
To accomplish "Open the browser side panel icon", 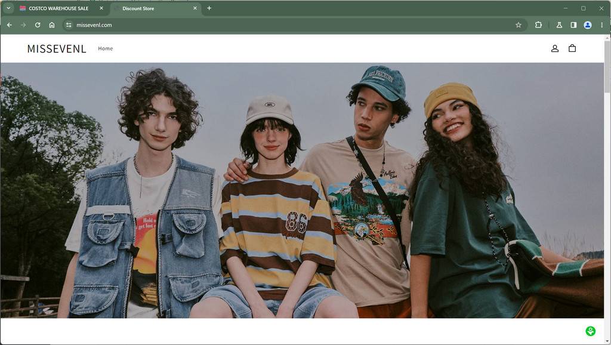I will pos(573,25).
